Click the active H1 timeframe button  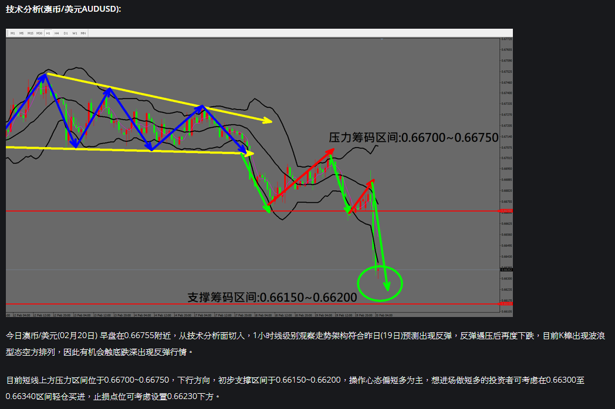tap(48, 33)
